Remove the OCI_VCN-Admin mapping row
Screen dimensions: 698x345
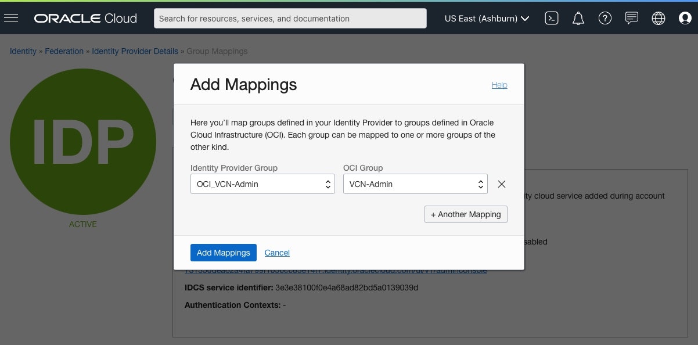pos(502,184)
